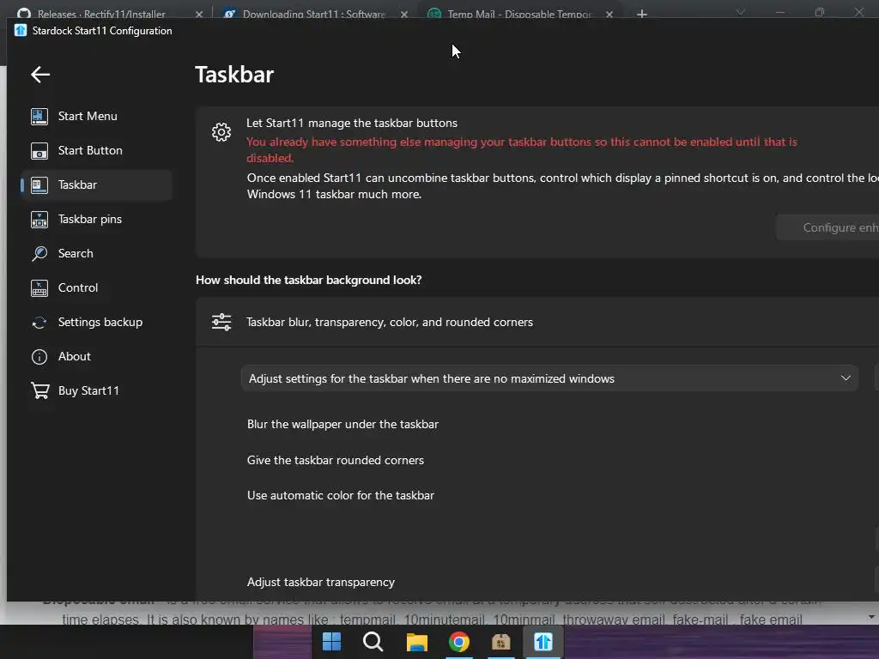Screen dimensions: 879x659
Task: Close the Releases Rectify11 browser tab
Action: (199, 14)
